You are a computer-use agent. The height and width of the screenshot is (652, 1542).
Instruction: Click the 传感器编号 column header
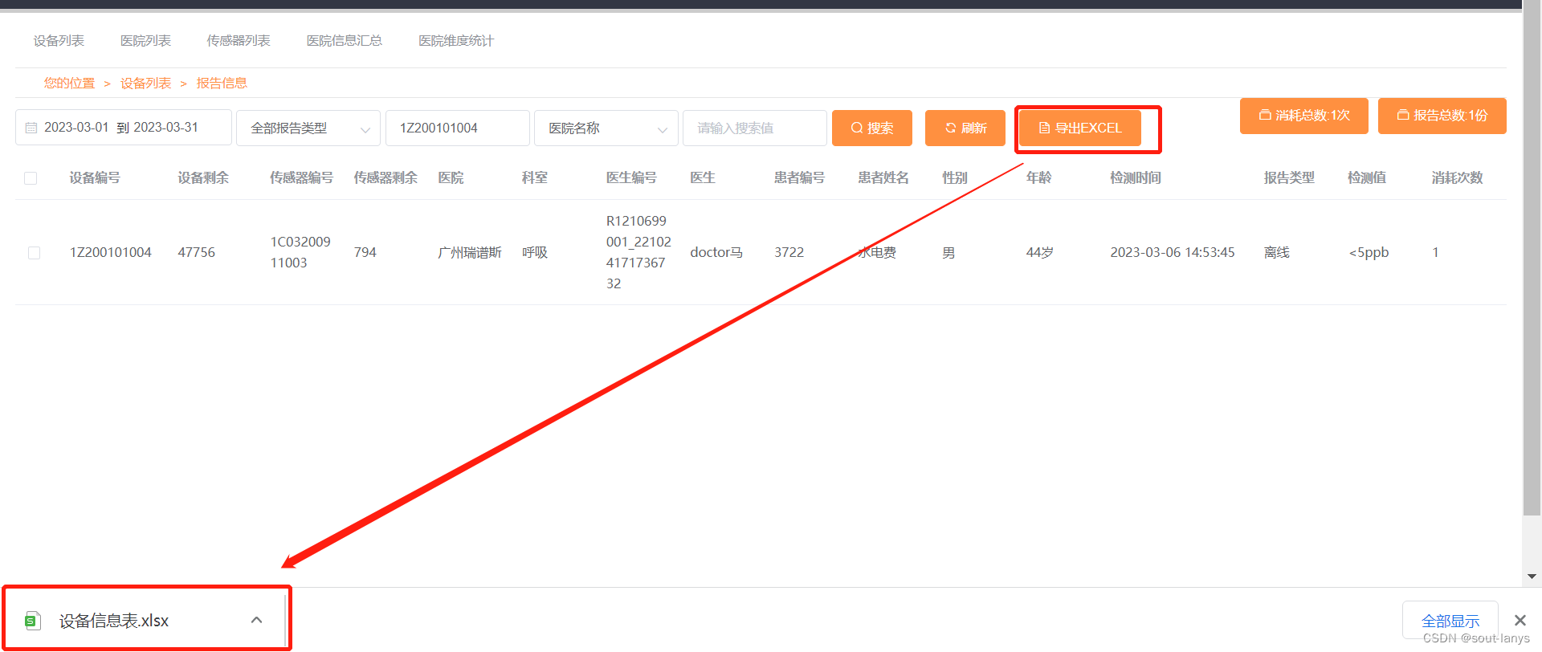point(301,178)
